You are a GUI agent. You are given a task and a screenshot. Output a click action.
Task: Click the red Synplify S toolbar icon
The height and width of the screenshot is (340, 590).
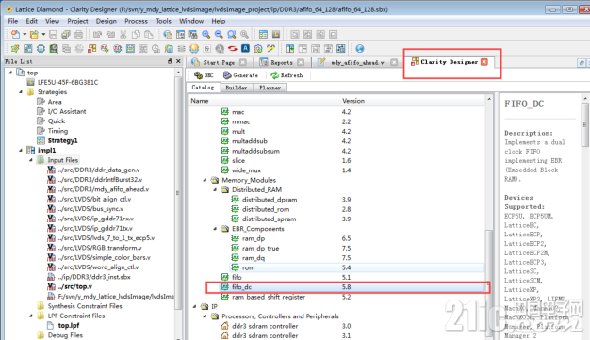pos(233,49)
